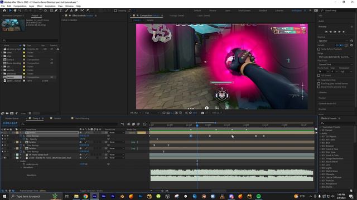Select the Brush tool
The image size is (357, 200).
[x=67, y=11]
